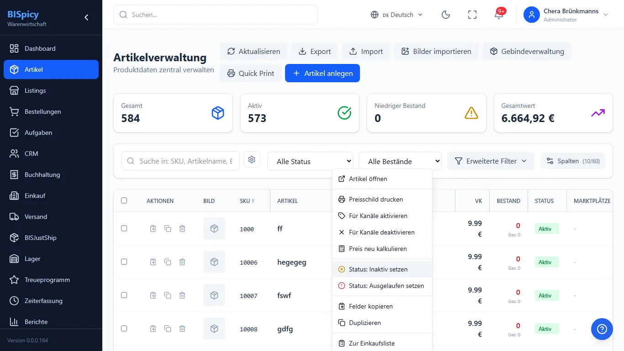
Task: Focus the top global search field
Action: click(216, 15)
